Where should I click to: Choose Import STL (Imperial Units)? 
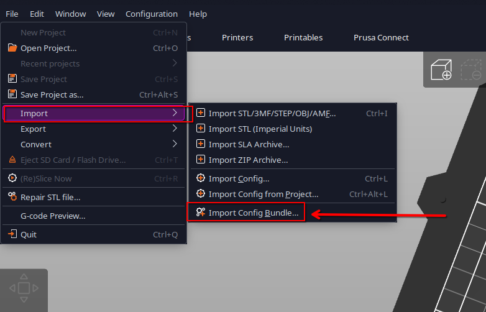click(x=260, y=129)
